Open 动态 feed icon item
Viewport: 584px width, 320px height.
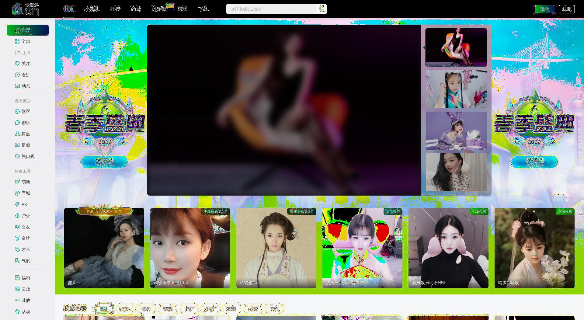click(x=17, y=86)
